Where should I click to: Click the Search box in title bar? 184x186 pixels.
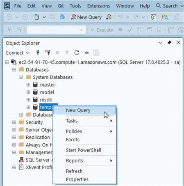tap(170, 6)
